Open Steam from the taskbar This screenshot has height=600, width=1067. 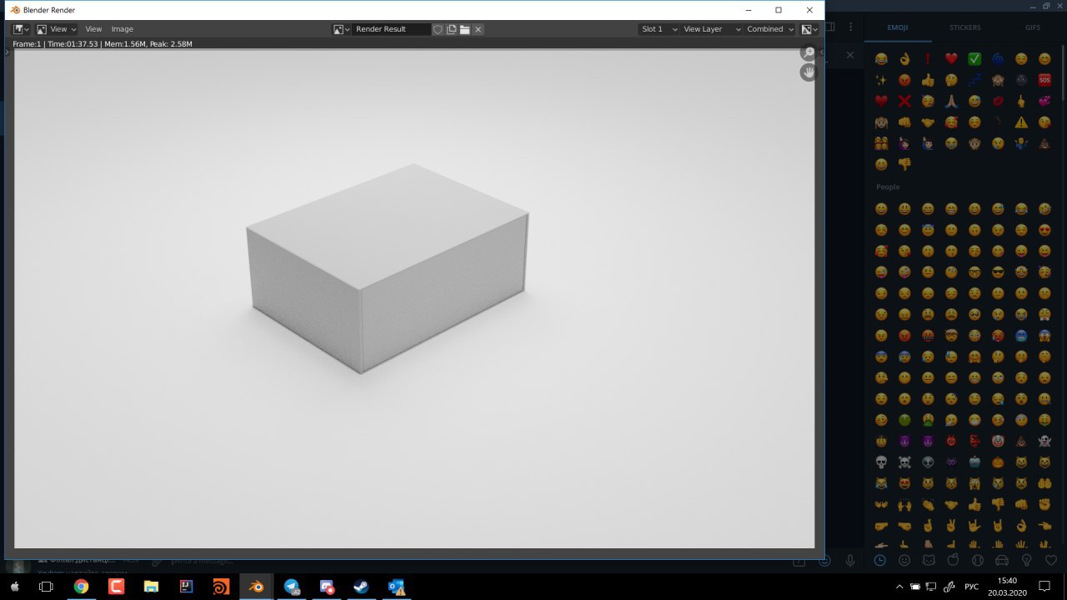(362, 587)
